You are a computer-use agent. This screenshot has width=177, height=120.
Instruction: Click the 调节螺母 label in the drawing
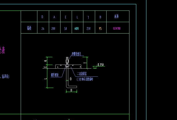point(55,75)
